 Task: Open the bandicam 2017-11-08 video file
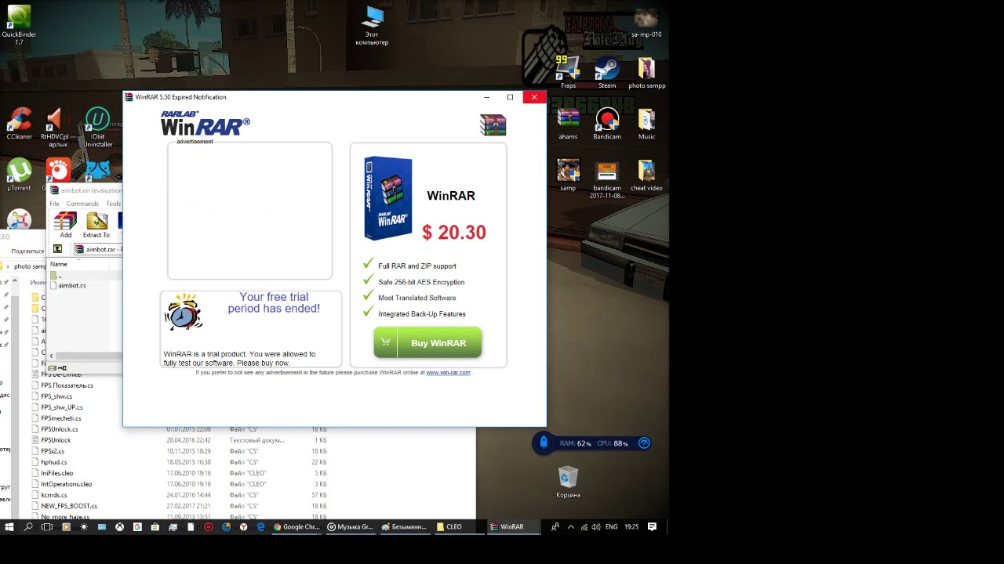(x=607, y=179)
